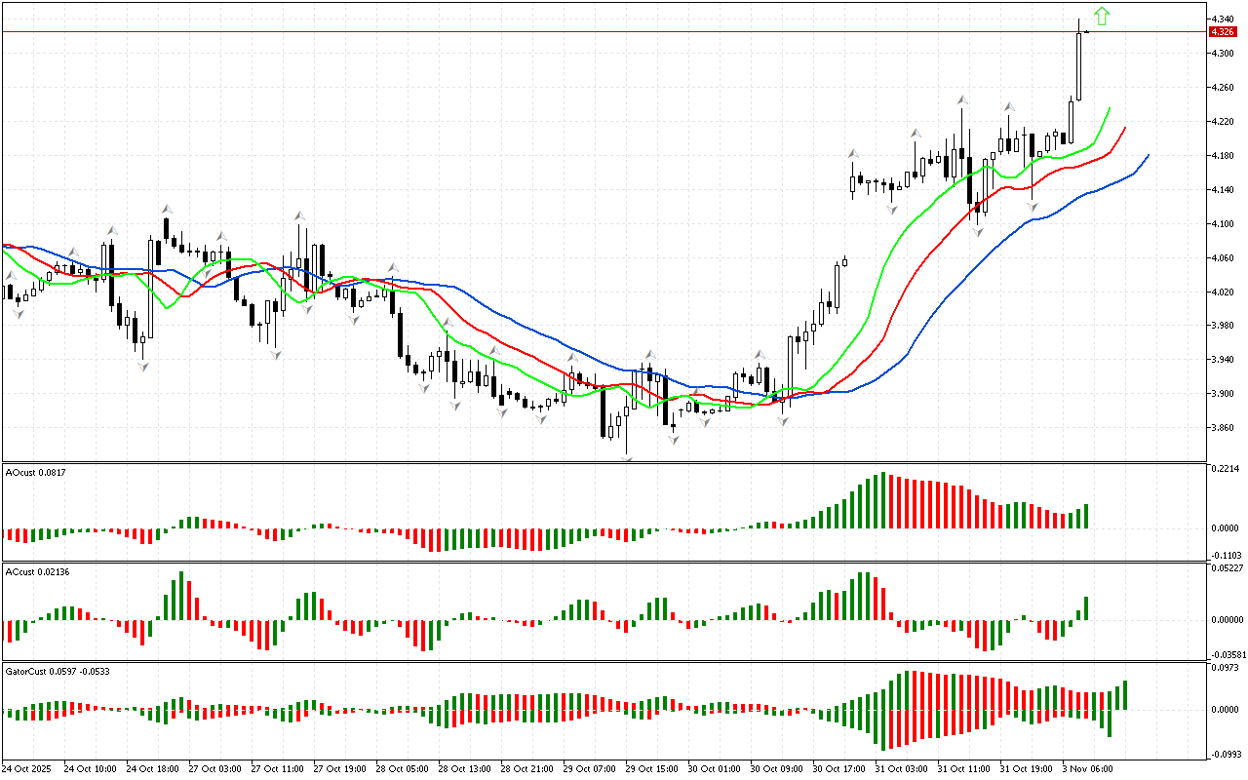
Task: Click the right end of the red Alligator line
Action: 1124,128
